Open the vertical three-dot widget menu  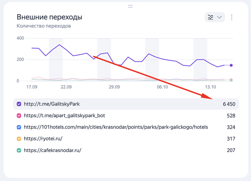(x=232, y=17)
